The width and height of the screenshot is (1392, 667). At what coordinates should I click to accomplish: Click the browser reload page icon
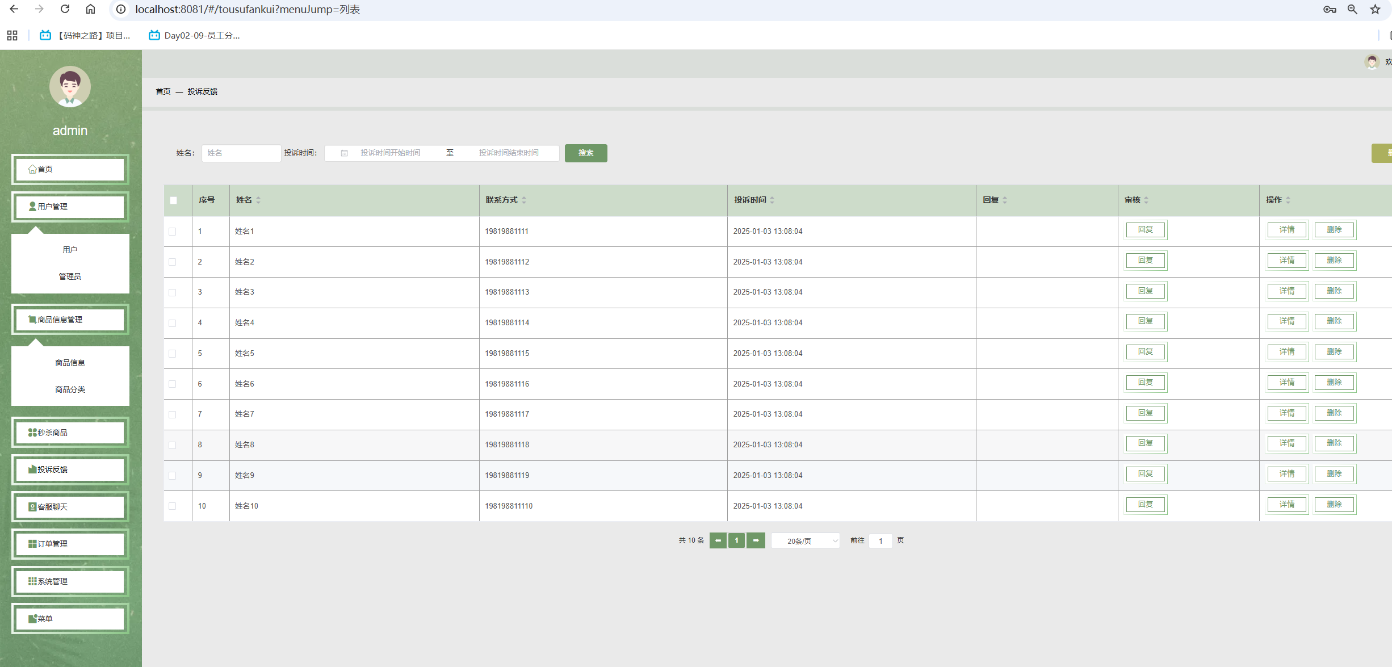(x=65, y=9)
